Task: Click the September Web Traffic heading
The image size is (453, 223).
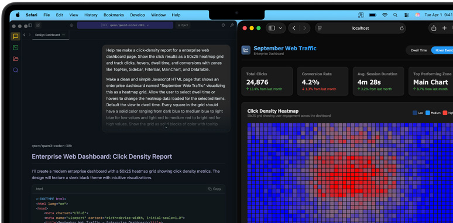Action: tap(285, 48)
